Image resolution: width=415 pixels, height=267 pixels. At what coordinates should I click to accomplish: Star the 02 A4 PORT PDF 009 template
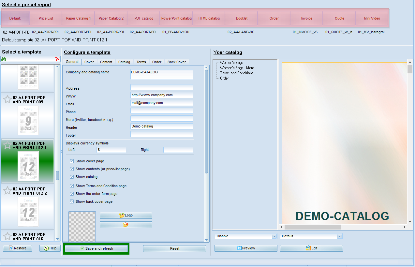point(7,99)
